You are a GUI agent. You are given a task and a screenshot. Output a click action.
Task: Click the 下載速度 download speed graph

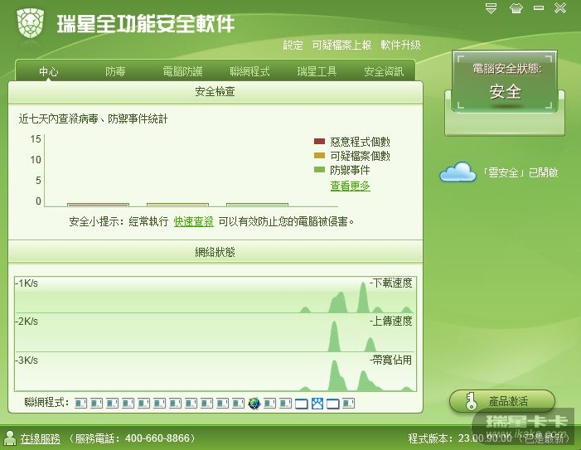coord(215,295)
